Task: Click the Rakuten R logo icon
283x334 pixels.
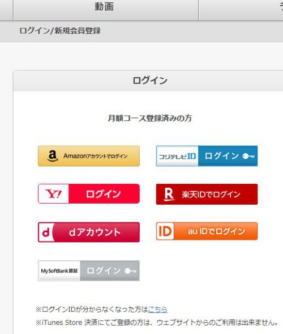Action: (169, 195)
